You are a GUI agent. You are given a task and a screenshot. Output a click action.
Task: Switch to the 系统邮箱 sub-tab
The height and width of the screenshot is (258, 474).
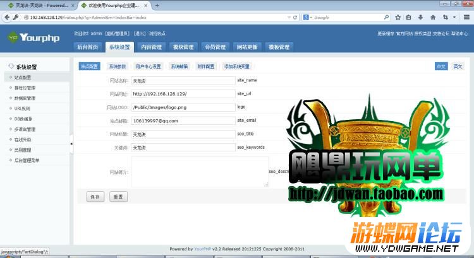[x=179, y=66]
